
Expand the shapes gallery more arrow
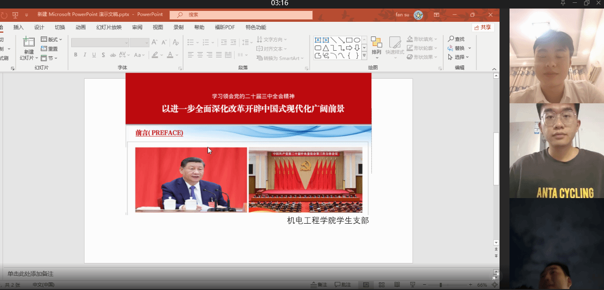[x=364, y=56]
